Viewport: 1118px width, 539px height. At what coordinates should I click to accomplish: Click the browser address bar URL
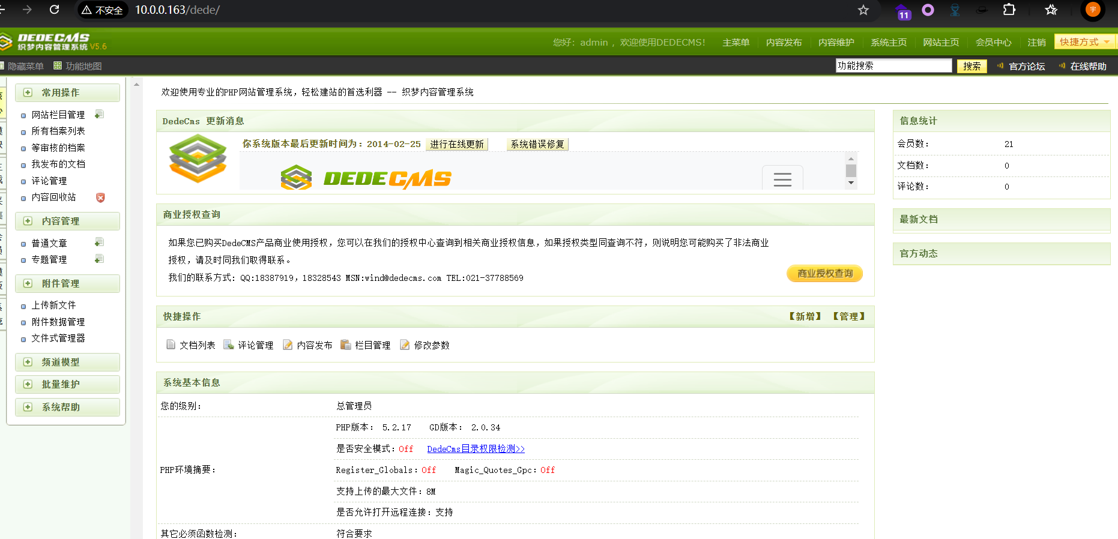[x=177, y=10]
